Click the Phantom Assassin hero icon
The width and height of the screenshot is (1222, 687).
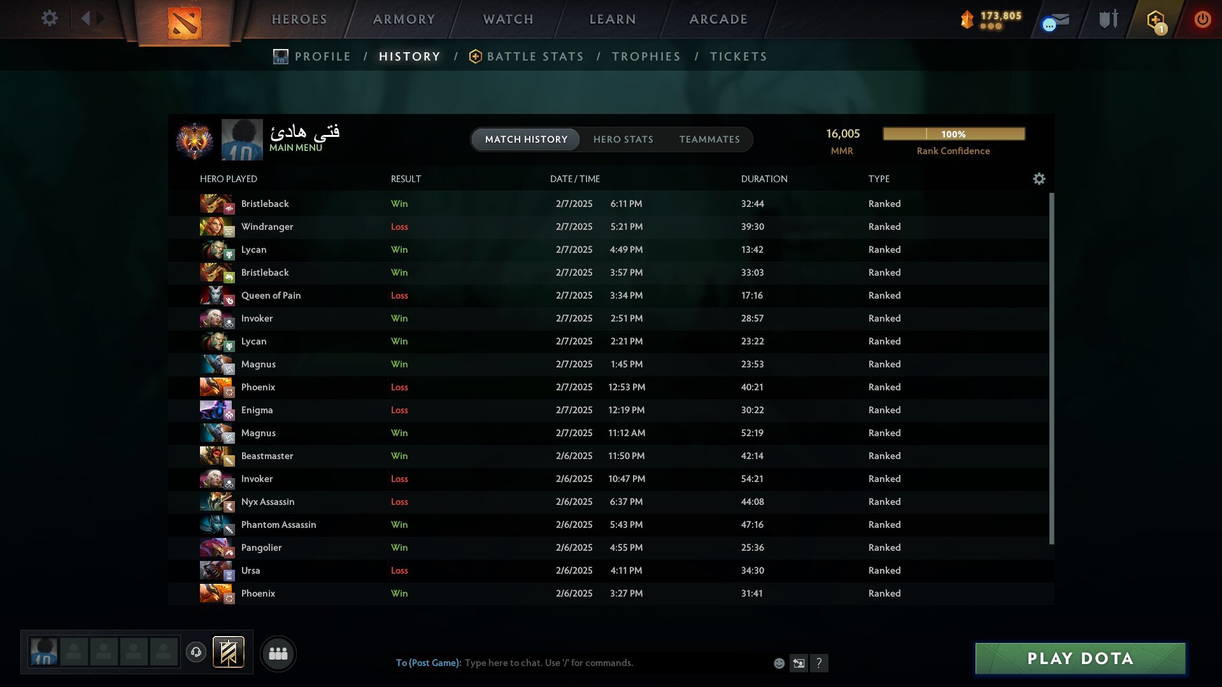pyautogui.click(x=217, y=525)
